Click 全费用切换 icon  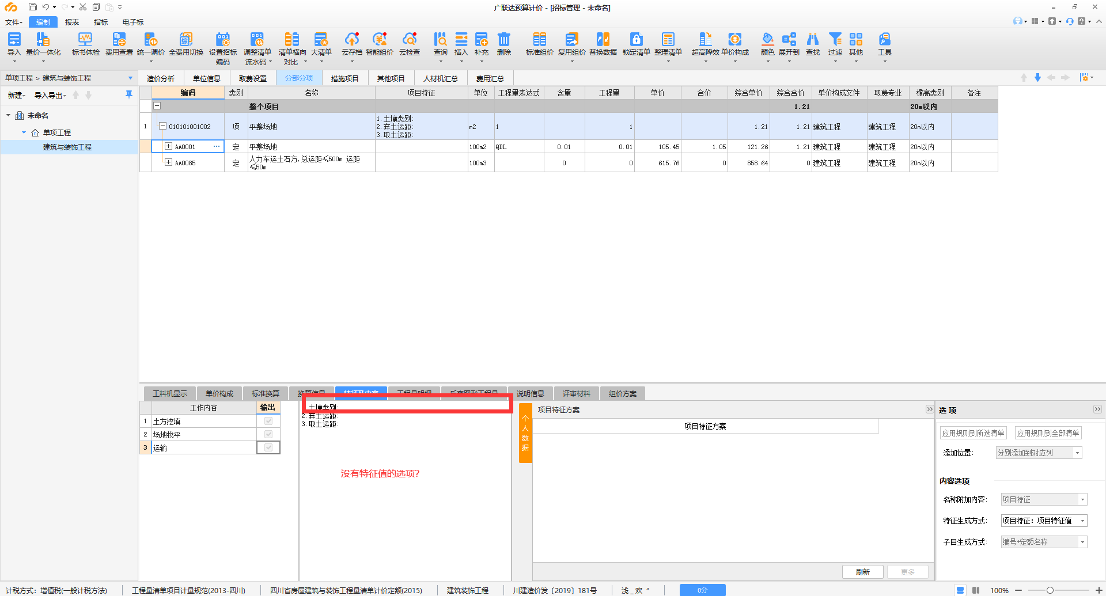click(x=185, y=39)
